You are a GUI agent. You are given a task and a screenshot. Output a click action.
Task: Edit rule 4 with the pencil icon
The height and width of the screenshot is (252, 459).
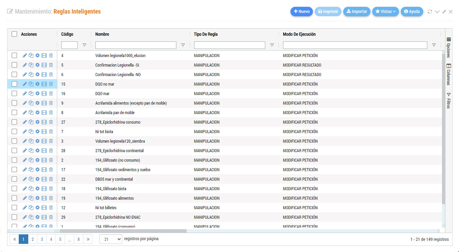click(x=25, y=55)
